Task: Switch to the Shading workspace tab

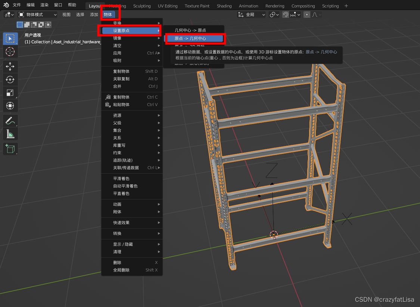Action: (x=224, y=6)
